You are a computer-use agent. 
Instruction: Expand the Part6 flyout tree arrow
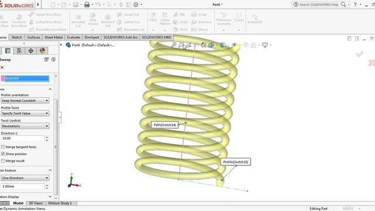pyautogui.click(x=61, y=45)
